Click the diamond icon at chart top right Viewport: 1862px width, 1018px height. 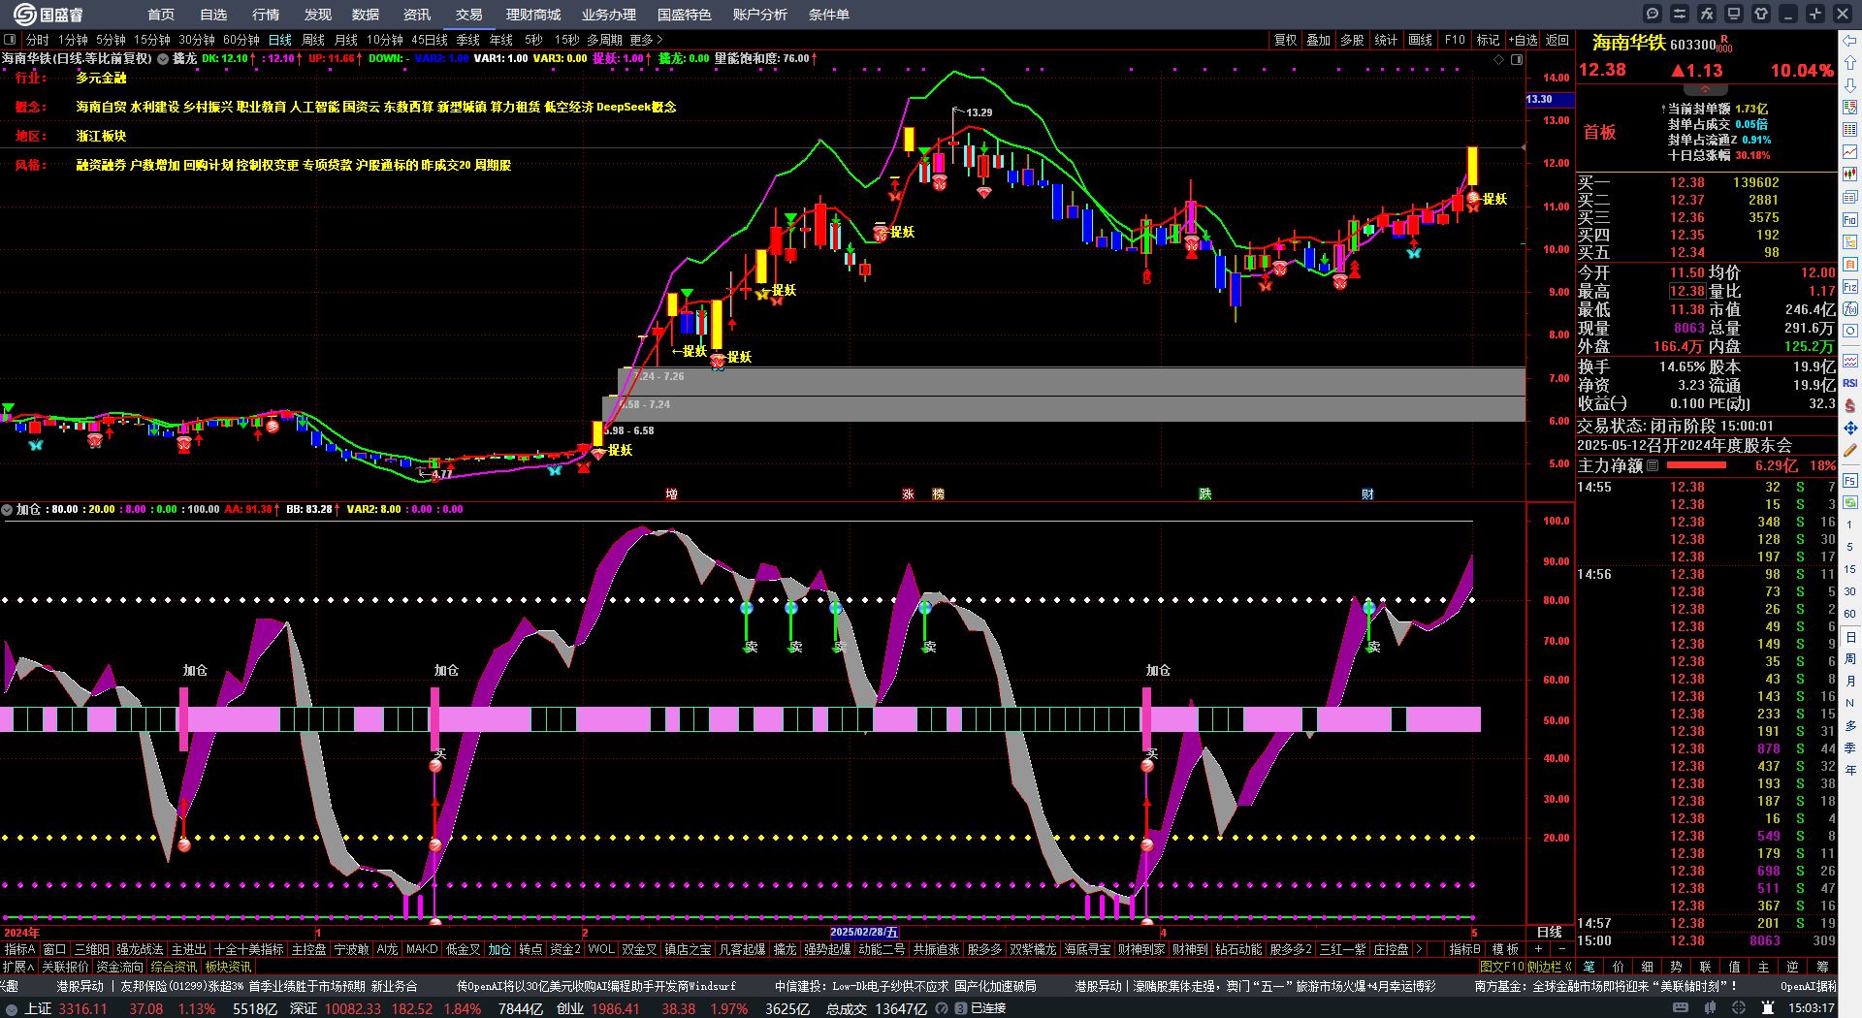click(x=1499, y=59)
